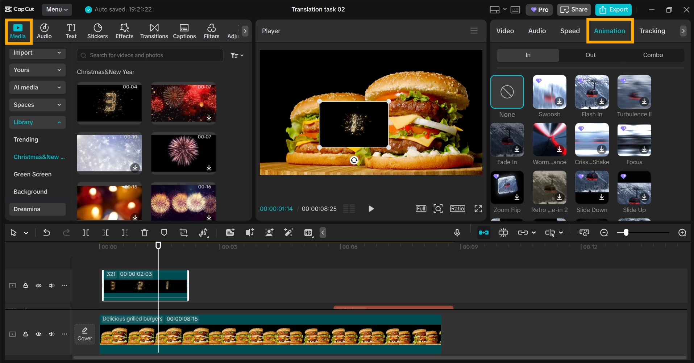This screenshot has width=694, height=363.
Task: Lock the main burger video track
Action: [25, 334]
